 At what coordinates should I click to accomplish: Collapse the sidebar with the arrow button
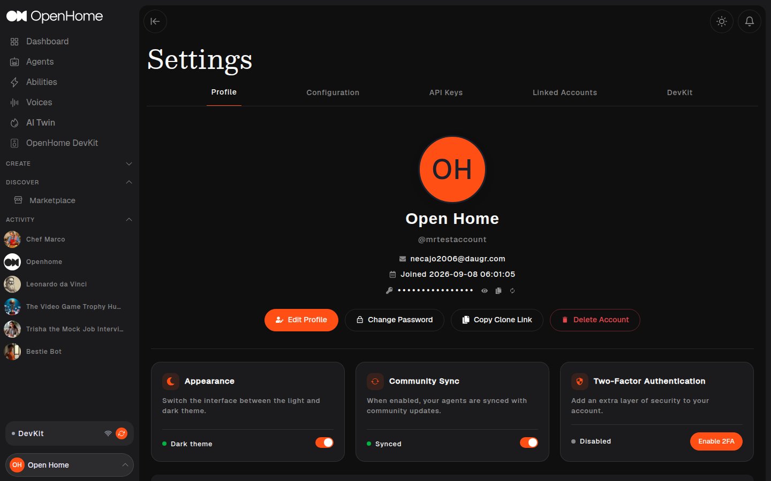[x=155, y=21]
